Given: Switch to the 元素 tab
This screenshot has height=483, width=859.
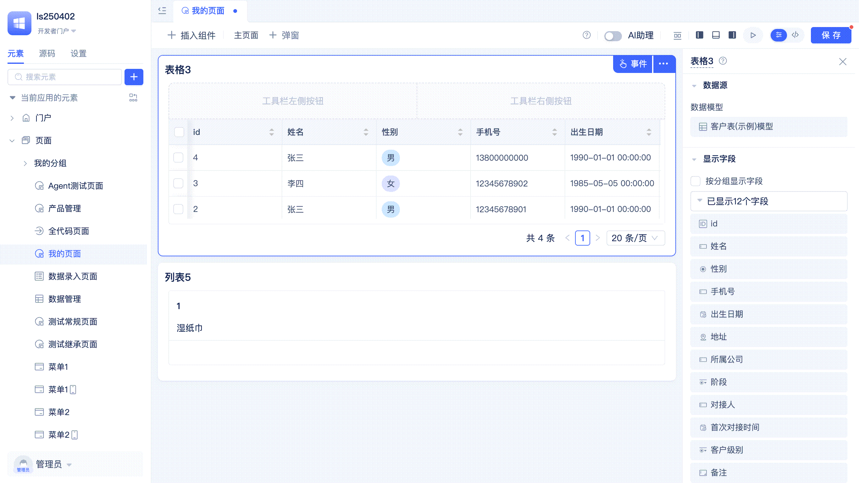Looking at the screenshot, I should (x=16, y=54).
